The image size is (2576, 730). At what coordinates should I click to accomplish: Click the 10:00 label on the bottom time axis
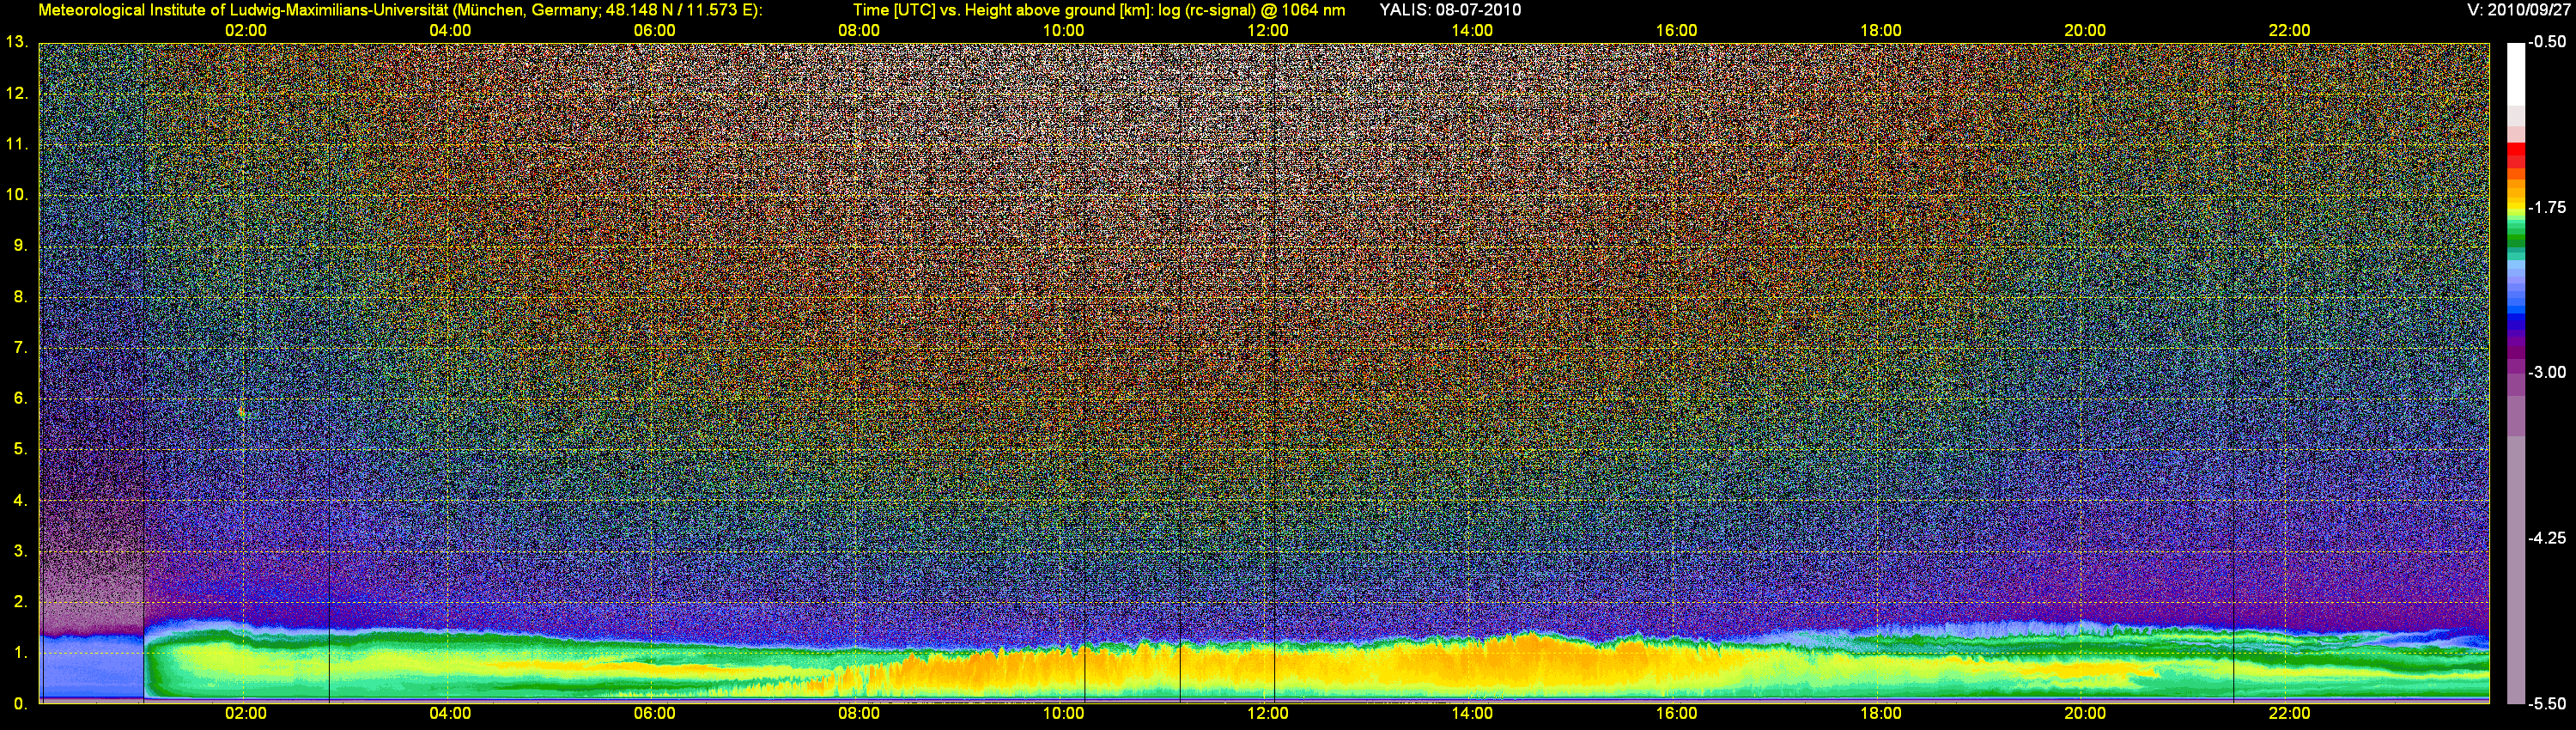pyautogui.click(x=1063, y=714)
